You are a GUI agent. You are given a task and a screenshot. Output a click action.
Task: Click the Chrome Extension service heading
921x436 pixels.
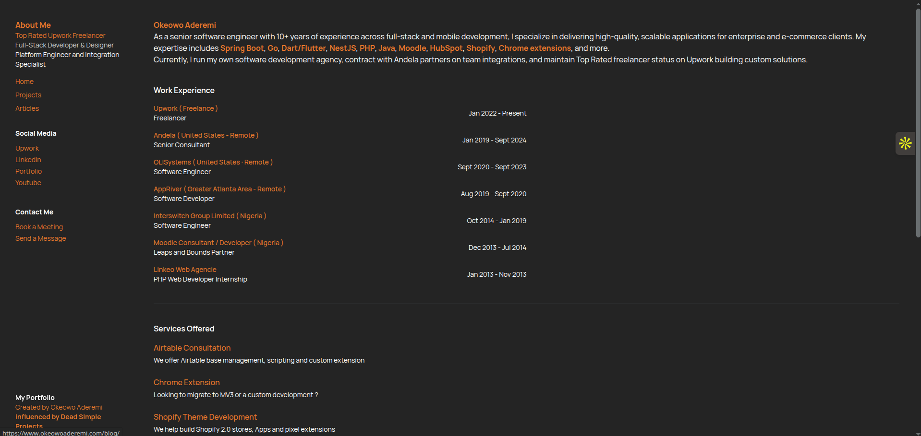tap(186, 382)
